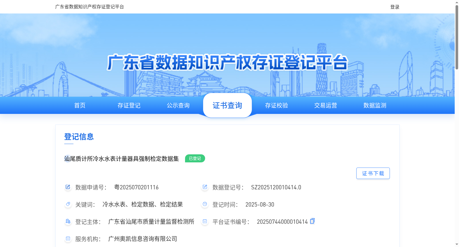The height and width of the screenshot is (247, 459).
Task: Open the 存证校验 tab
Action: [x=277, y=105]
